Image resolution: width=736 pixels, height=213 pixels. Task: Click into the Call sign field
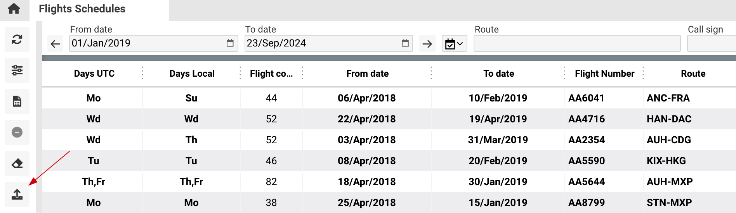click(712, 43)
